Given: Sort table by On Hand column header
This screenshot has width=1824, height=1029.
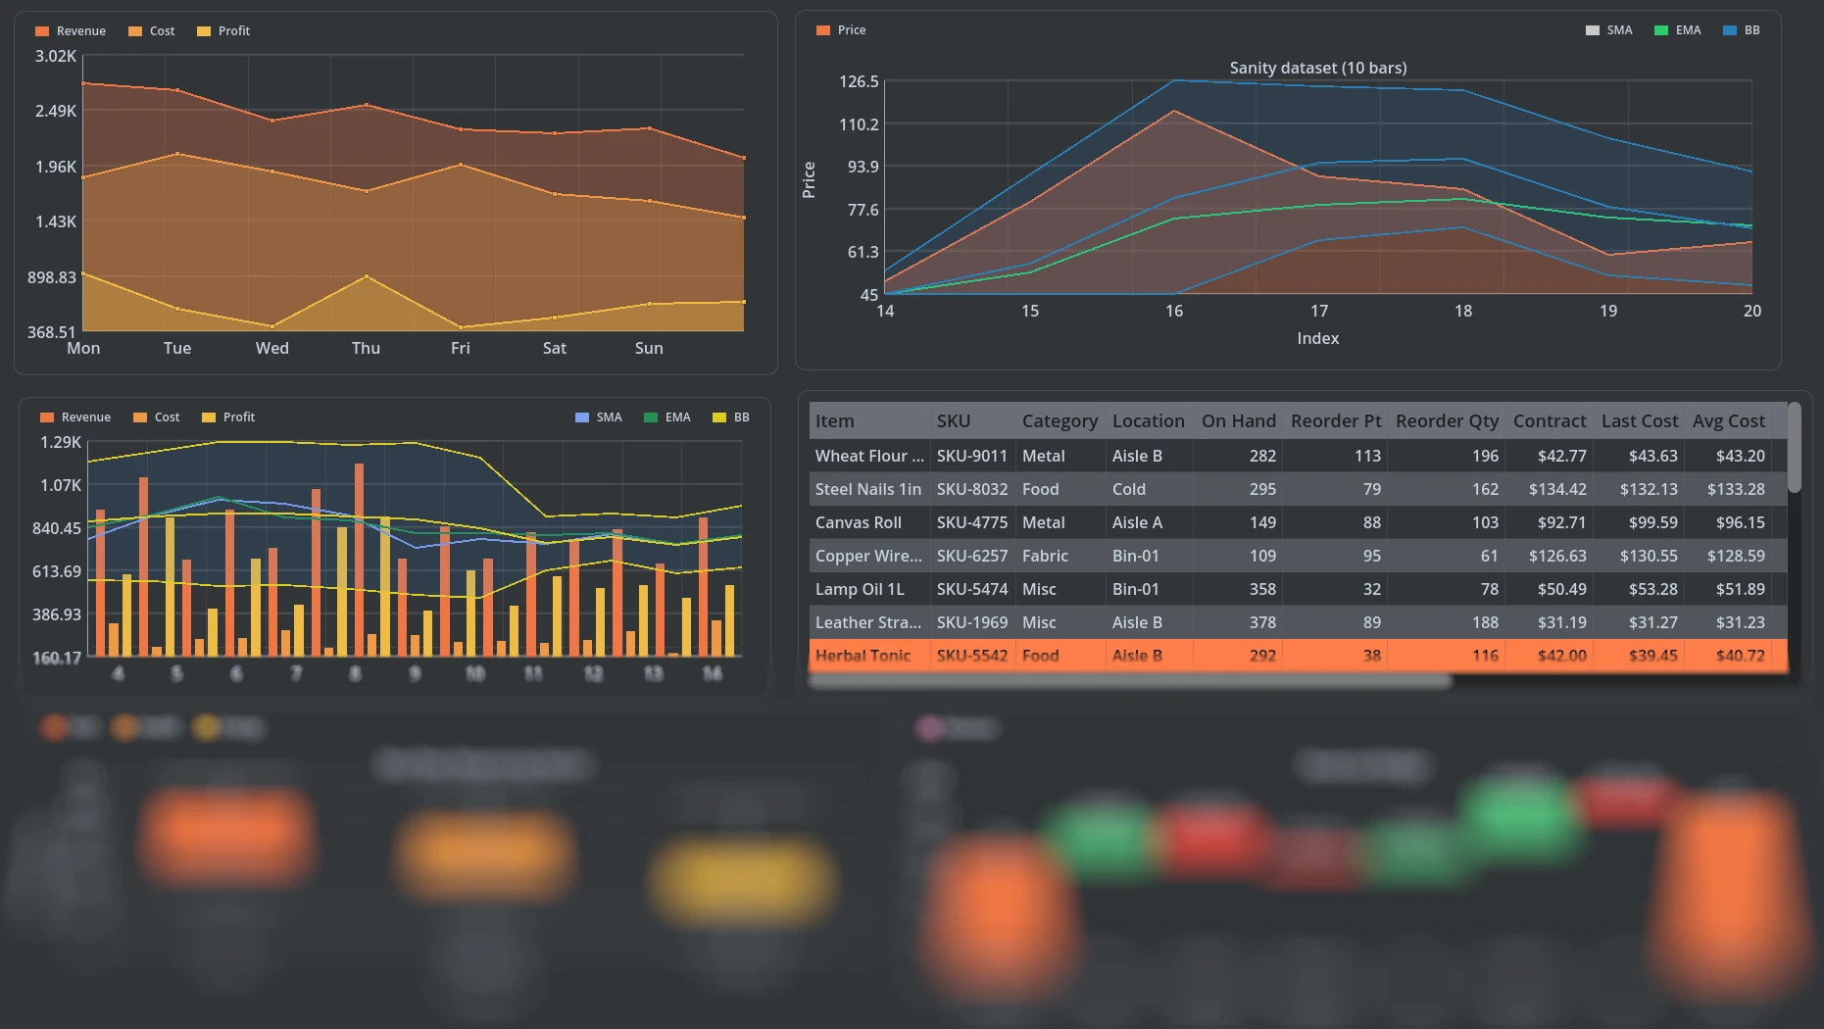Looking at the screenshot, I should [1238, 421].
